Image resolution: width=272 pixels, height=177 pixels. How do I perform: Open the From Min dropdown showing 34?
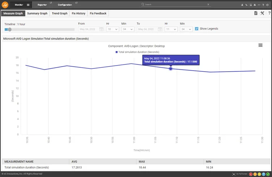click(128, 29)
